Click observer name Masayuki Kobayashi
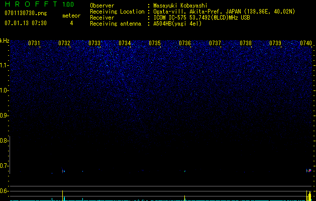316x201 pixels. 180,6
